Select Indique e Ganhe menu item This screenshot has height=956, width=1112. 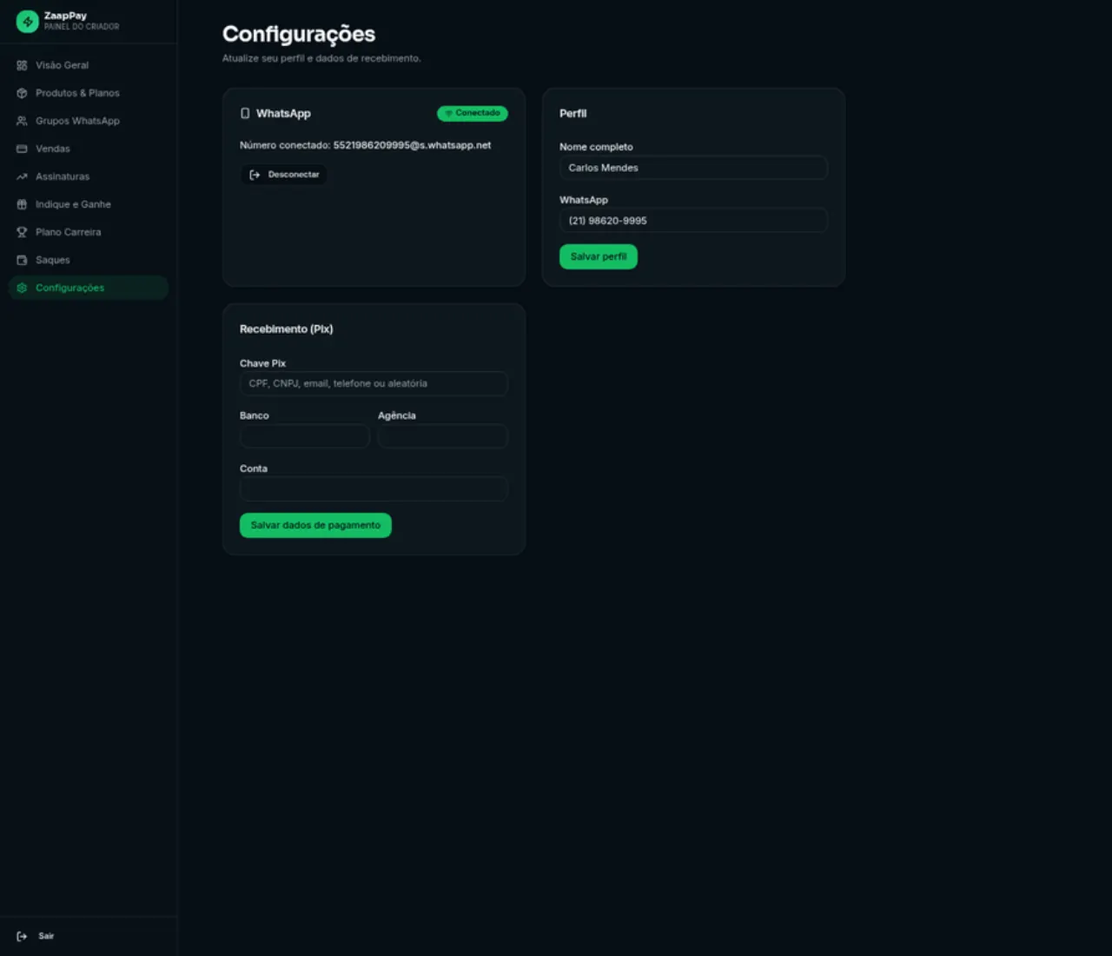[89, 204]
